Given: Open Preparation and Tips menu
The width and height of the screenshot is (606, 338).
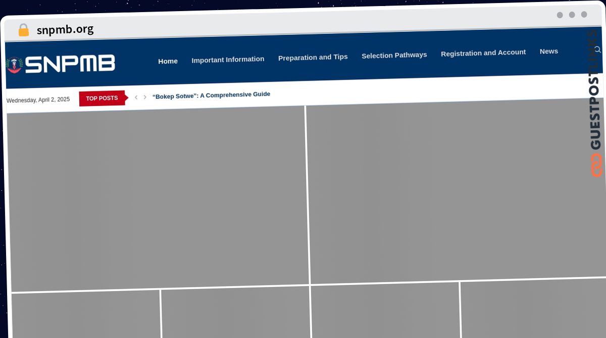Looking at the screenshot, I should (313, 57).
